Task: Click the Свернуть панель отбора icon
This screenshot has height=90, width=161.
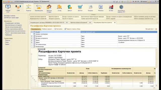Action: point(65,29)
